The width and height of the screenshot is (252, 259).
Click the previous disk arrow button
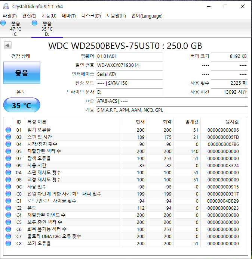[7, 45]
